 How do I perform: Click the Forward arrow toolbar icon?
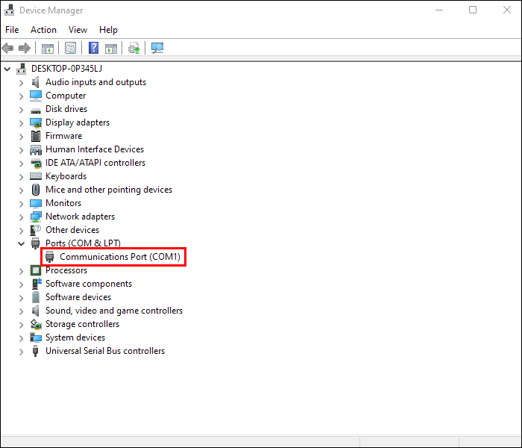[x=25, y=49]
